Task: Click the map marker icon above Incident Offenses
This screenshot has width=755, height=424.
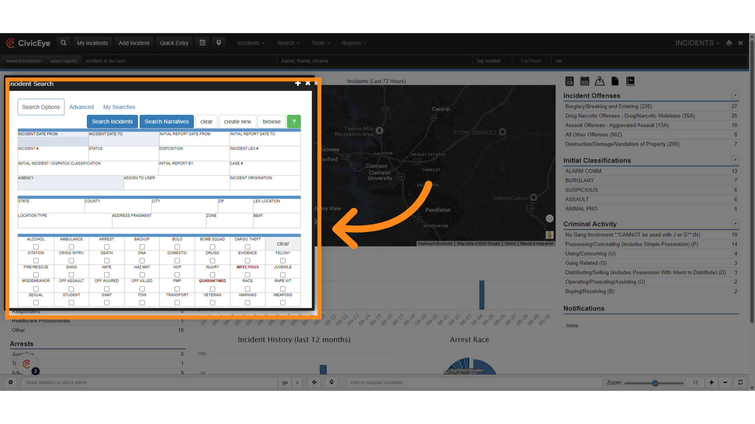Action: (600, 81)
